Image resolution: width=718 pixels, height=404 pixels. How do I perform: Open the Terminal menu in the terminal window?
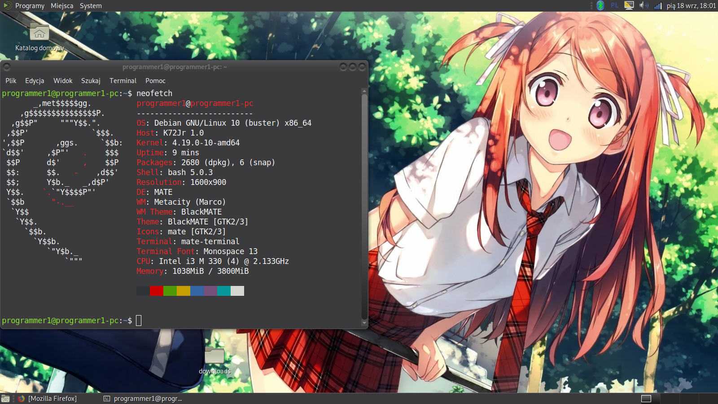click(x=123, y=81)
